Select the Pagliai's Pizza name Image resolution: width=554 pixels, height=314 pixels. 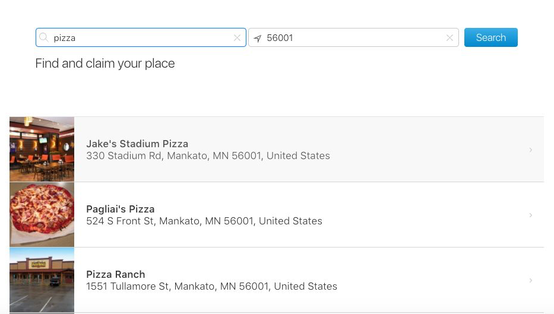pos(121,209)
